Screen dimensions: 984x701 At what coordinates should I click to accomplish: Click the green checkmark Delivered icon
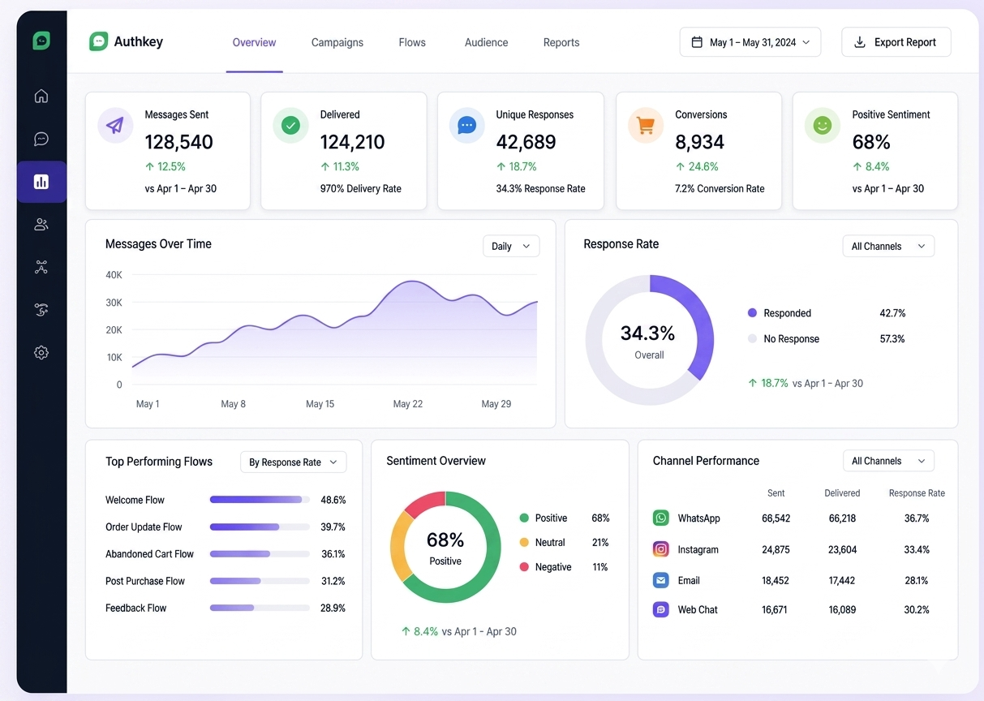(x=290, y=126)
